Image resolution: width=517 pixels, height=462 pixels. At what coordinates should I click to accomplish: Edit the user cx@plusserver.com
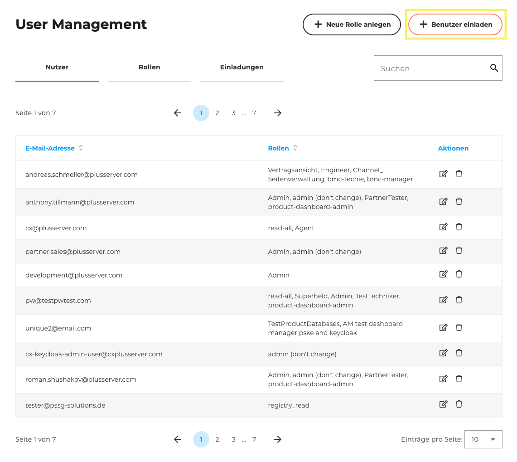443,227
